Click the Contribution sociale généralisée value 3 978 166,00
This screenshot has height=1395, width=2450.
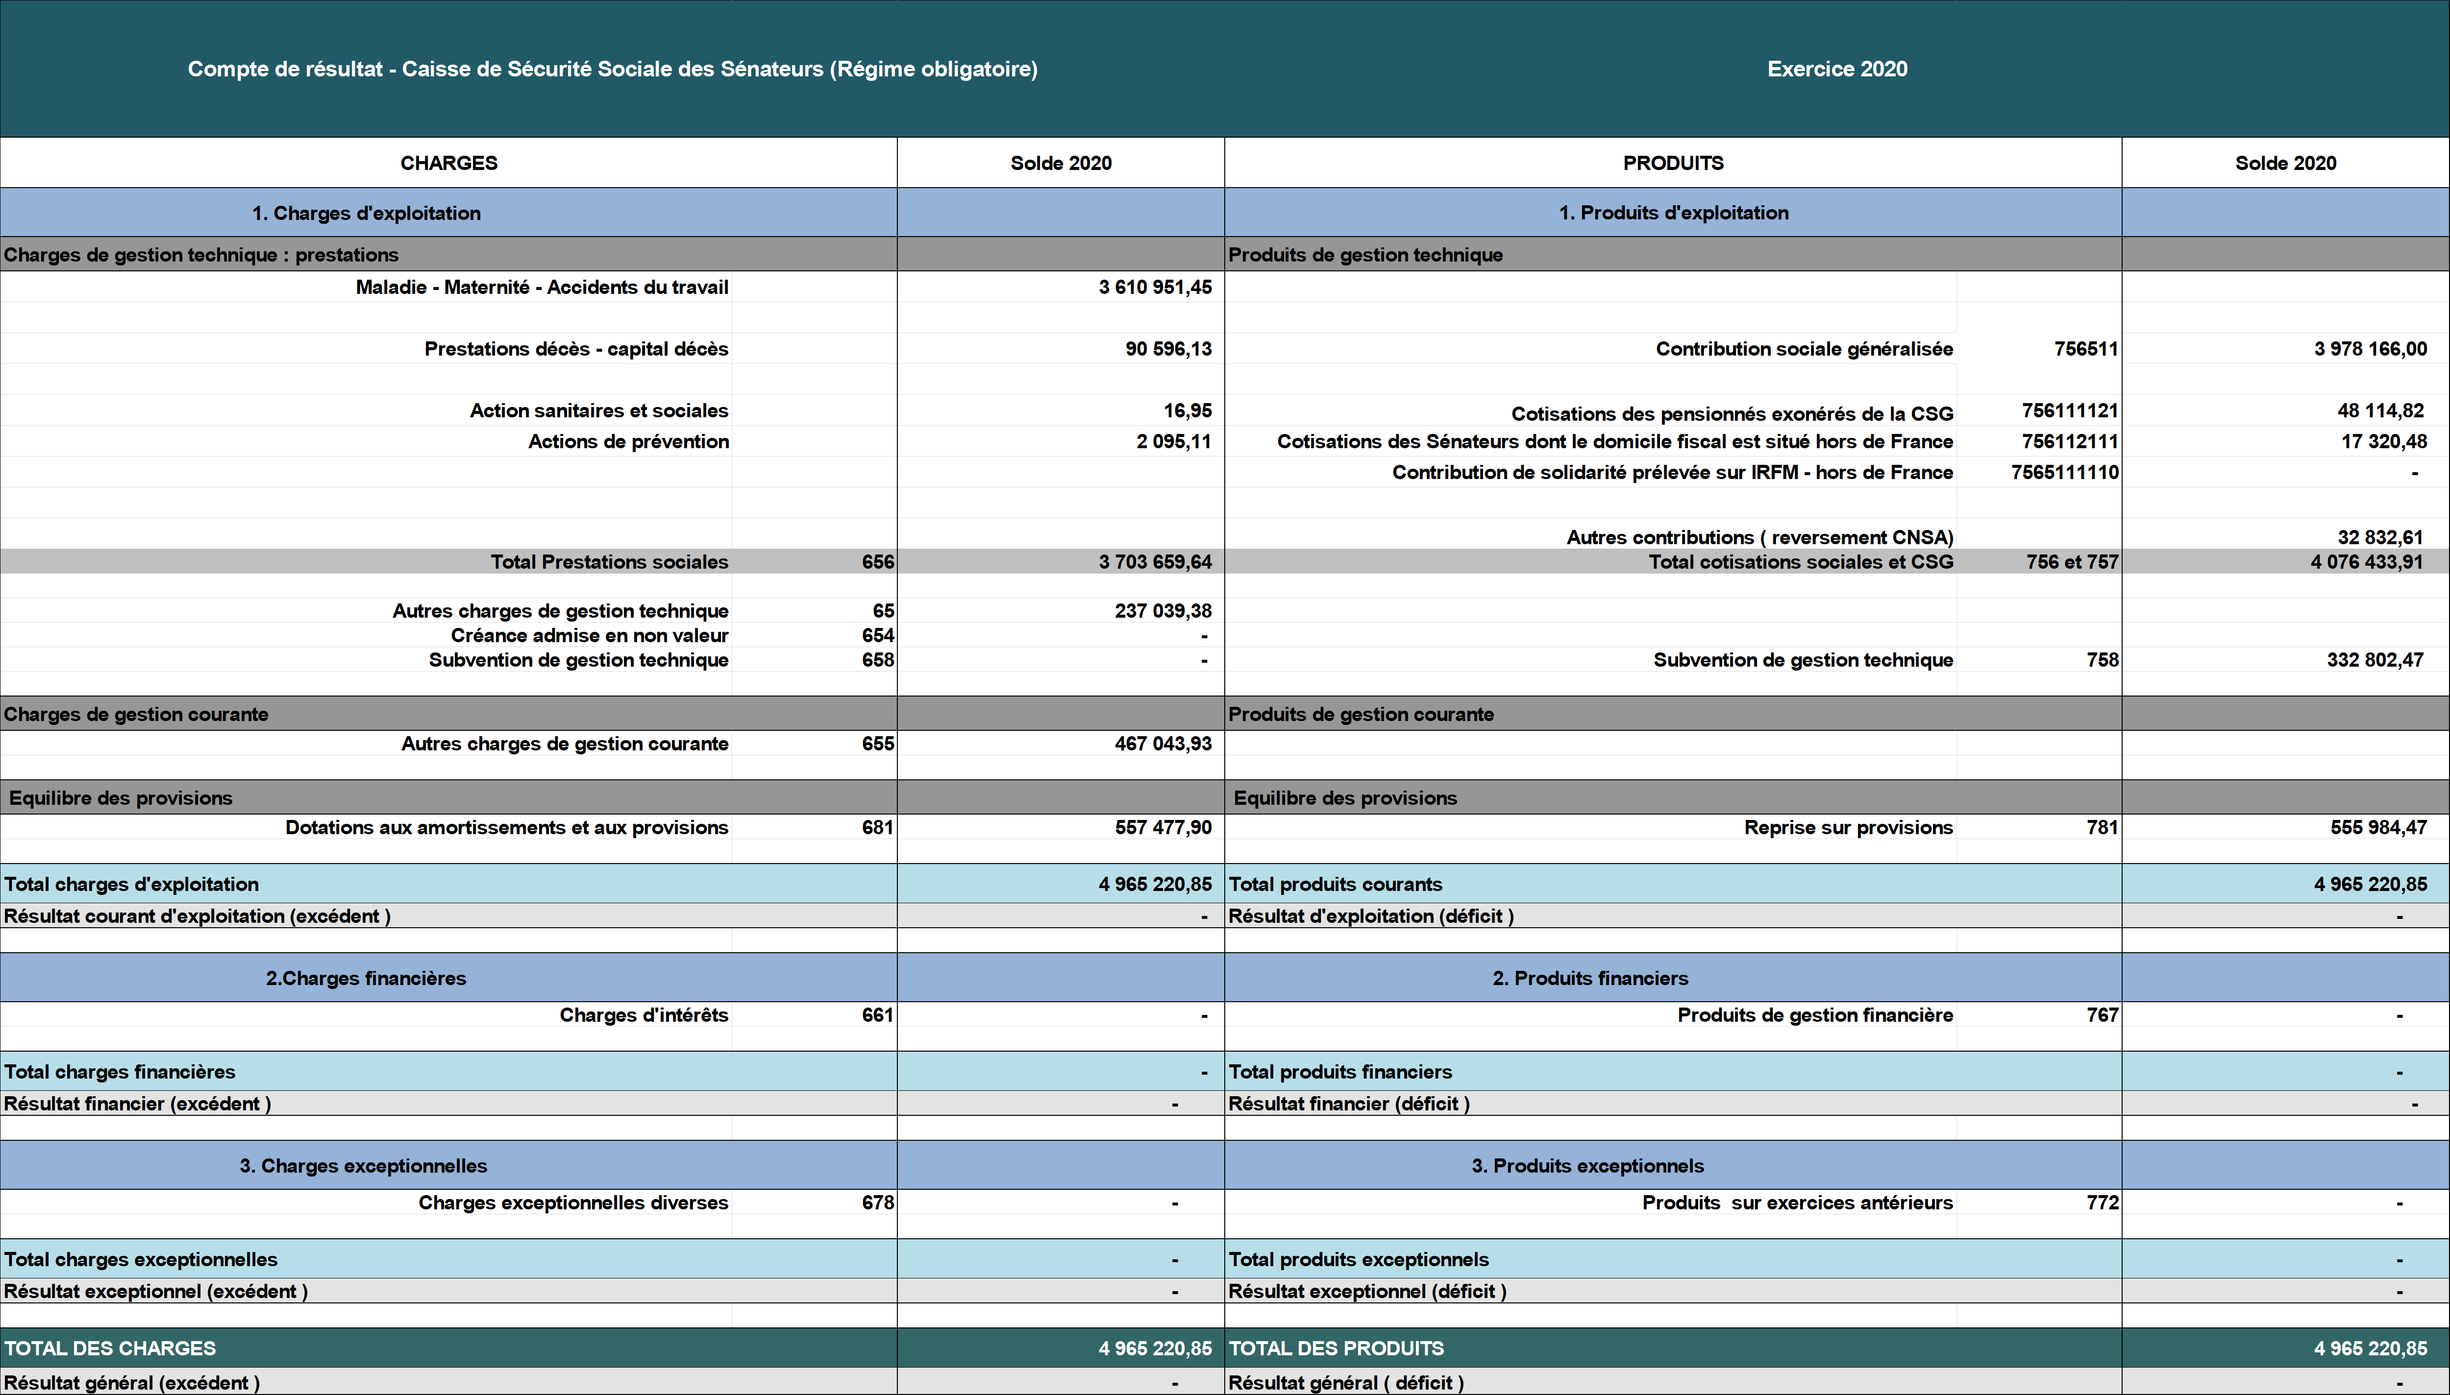2370,349
